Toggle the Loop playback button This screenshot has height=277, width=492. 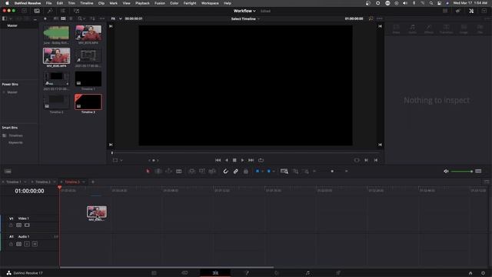pos(261,160)
